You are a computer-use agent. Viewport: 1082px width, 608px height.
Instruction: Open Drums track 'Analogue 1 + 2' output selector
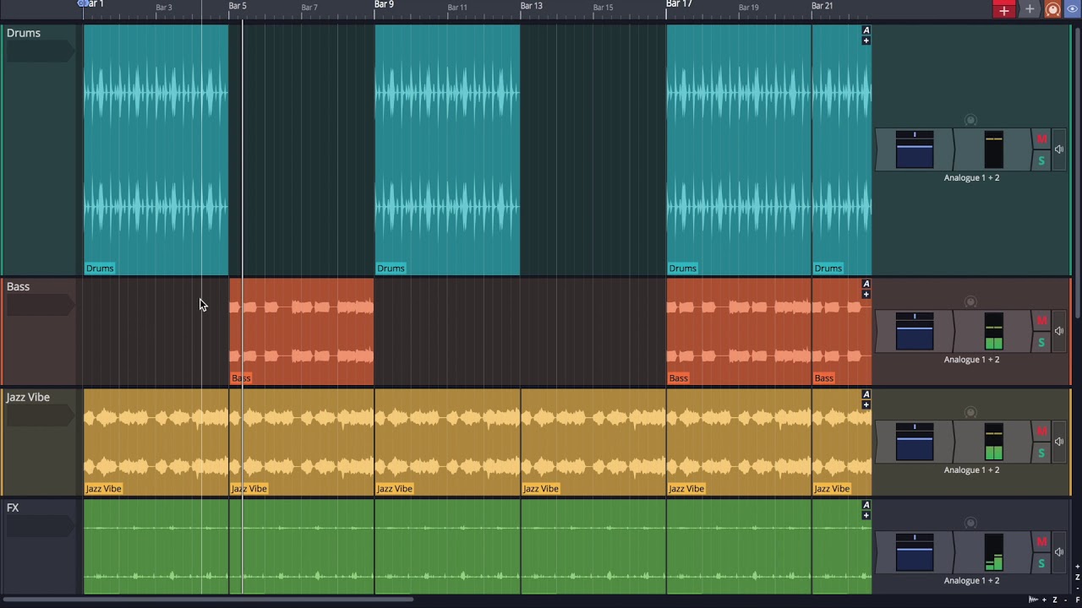click(971, 178)
